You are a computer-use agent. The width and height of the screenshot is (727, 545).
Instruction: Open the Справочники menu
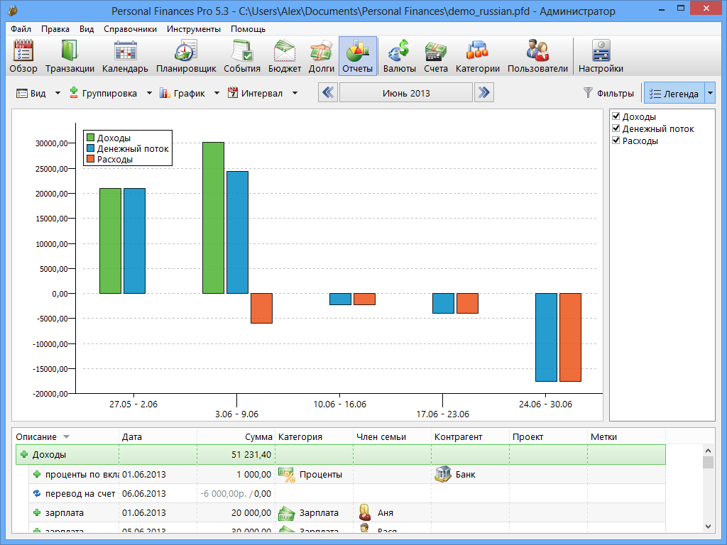130,29
